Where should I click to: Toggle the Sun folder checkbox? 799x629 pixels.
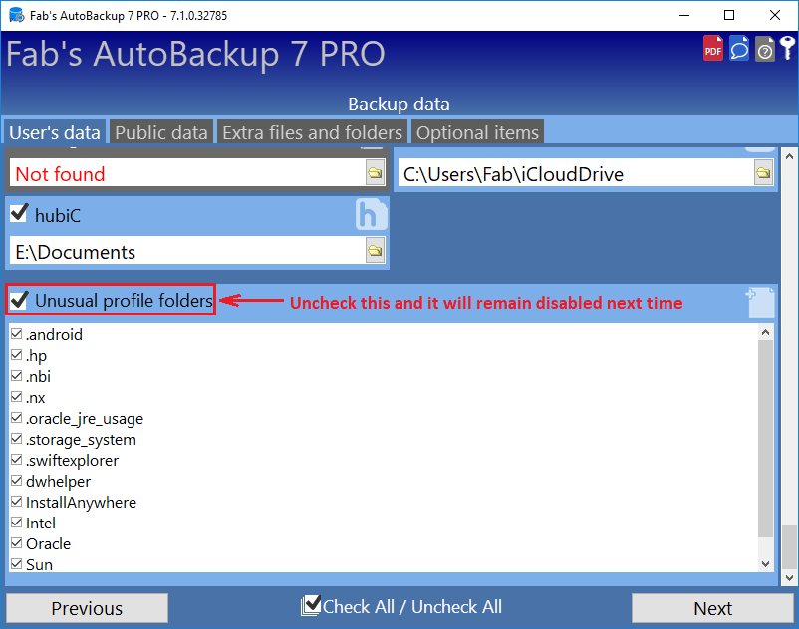click(x=17, y=563)
